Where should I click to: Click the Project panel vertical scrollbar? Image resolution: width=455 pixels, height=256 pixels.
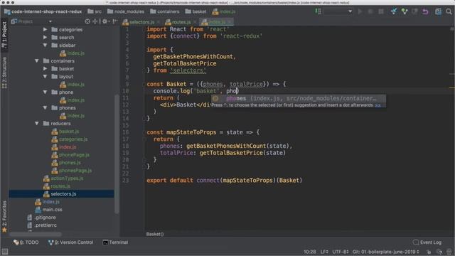[117, 154]
